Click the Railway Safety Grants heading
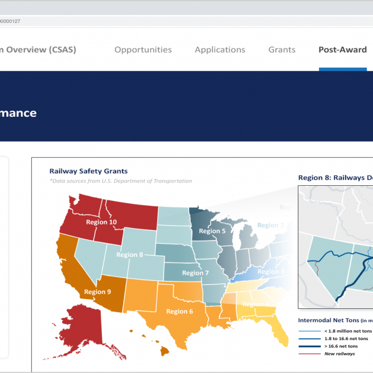Screen dimensions: 373x373 coord(88,170)
